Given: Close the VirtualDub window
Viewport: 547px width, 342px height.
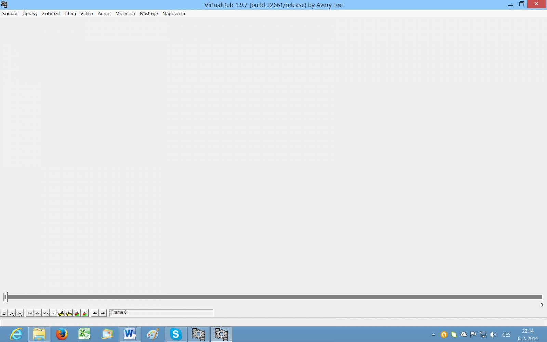Looking at the screenshot, I should pyautogui.click(x=536, y=4).
